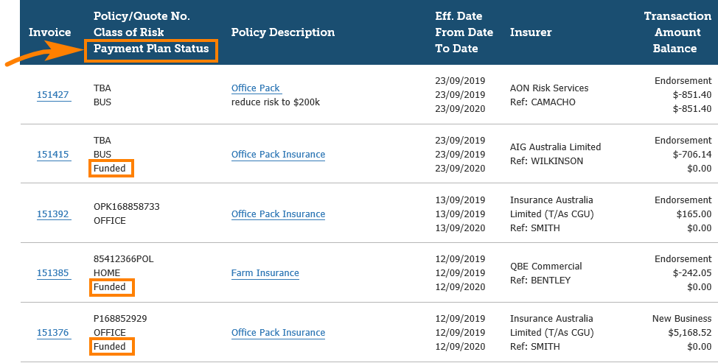Open invoice 151427 link
The width and height of the screenshot is (718, 363).
pyautogui.click(x=52, y=95)
